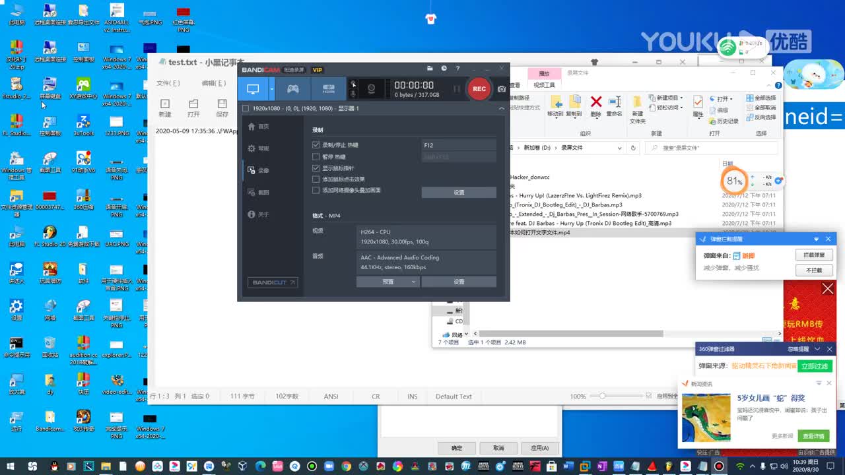
Task: Open Bandicam 首页 home sidebar page
Action: (259, 125)
